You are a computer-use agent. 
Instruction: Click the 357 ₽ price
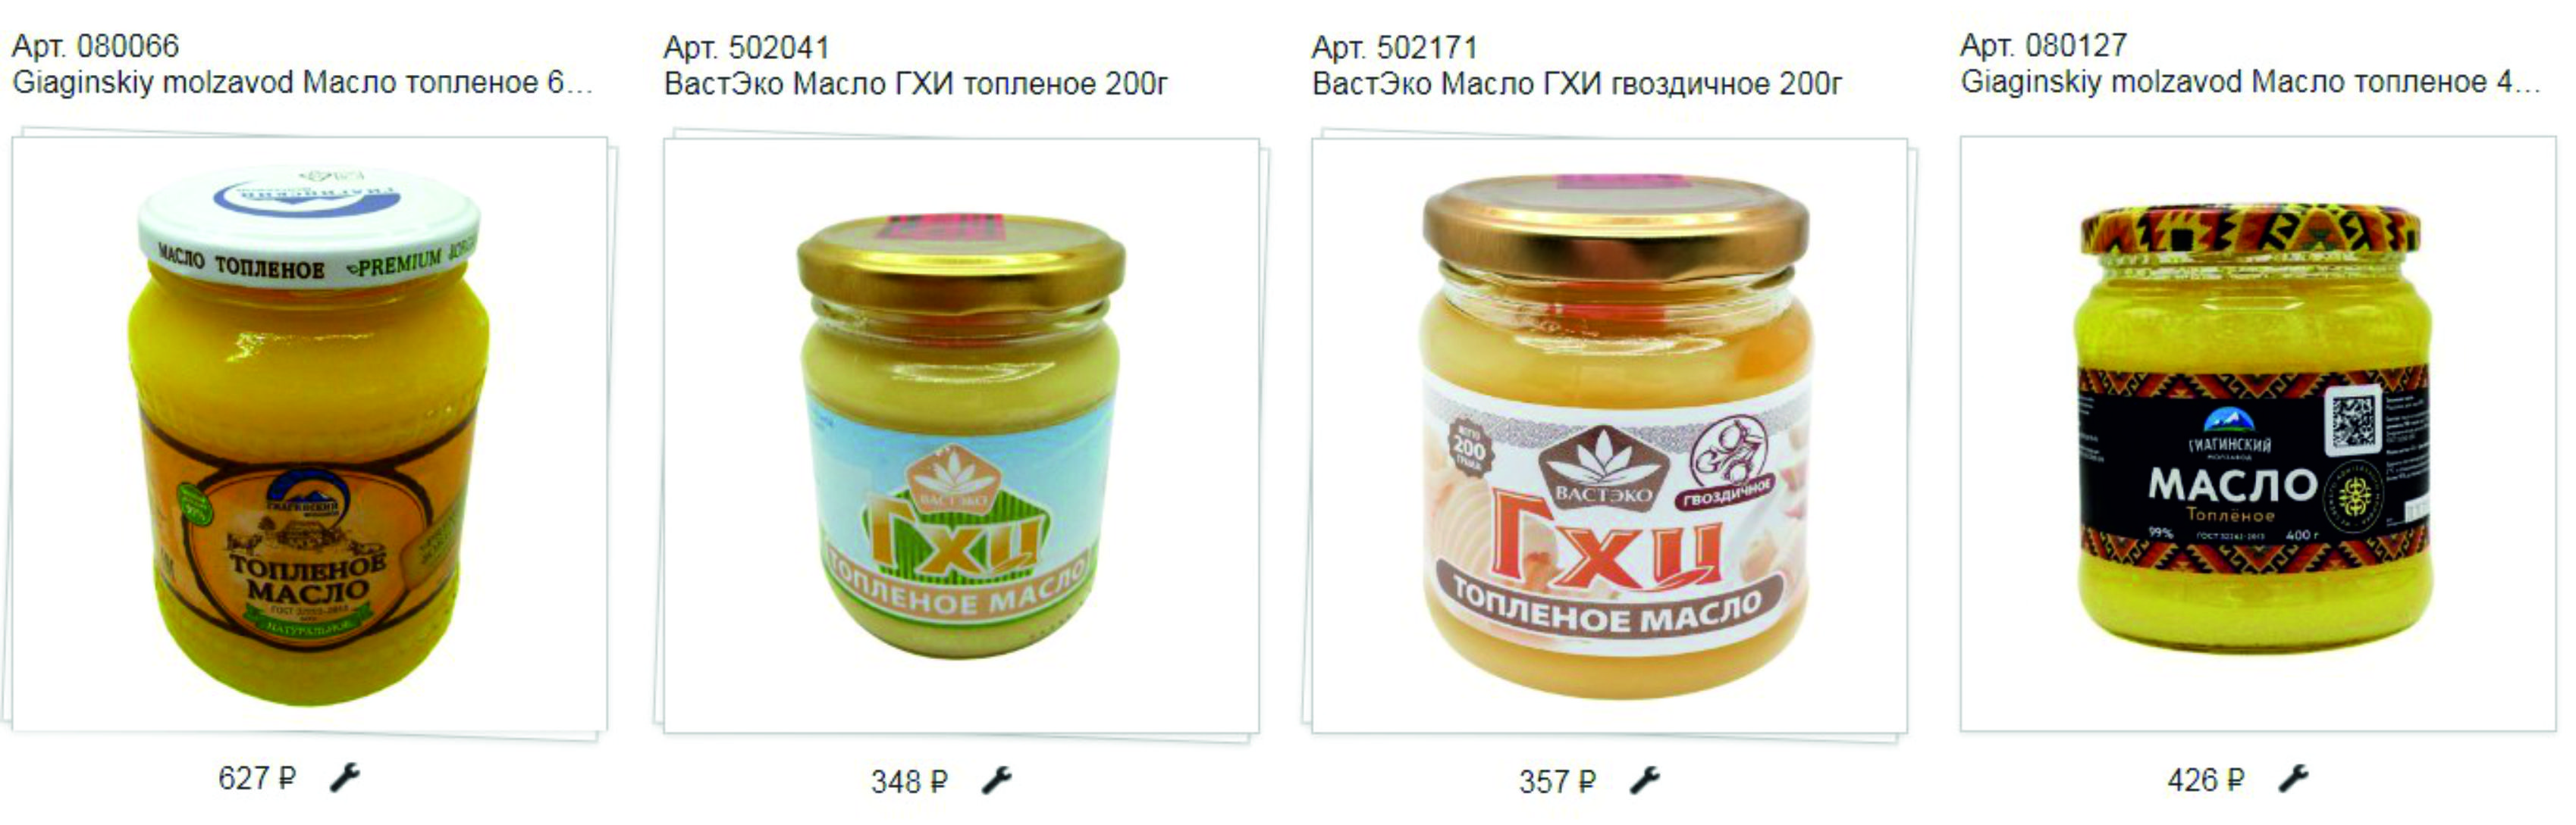coord(1557,781)
